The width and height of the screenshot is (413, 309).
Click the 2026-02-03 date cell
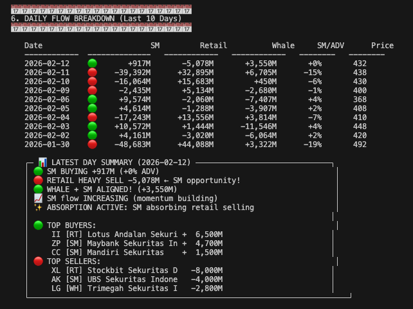(47, 127)
